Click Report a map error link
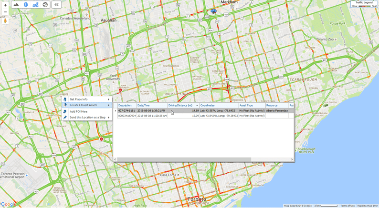 367,206
